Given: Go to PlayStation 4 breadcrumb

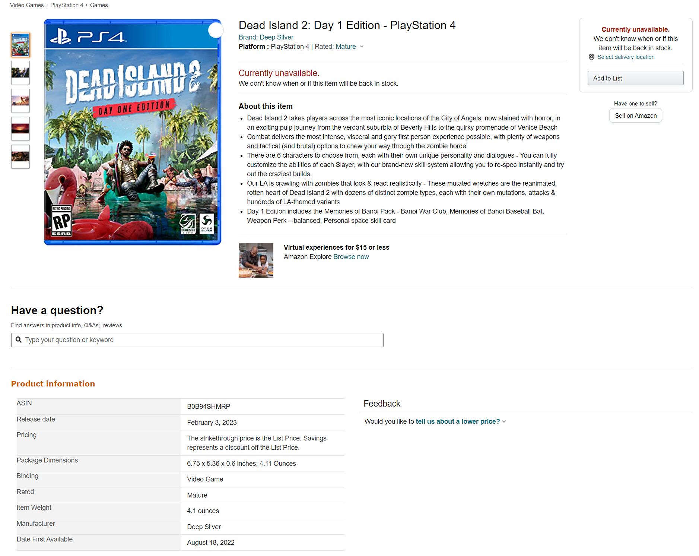Looking at the screenshot, I should pyautogui.click(x=67, y=5).
